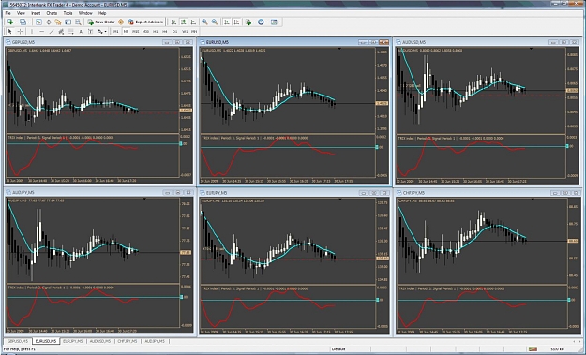Viewport: 586px width, 355px height.
Task: Select the Trendline drawing tool
Action: point(52,31)
